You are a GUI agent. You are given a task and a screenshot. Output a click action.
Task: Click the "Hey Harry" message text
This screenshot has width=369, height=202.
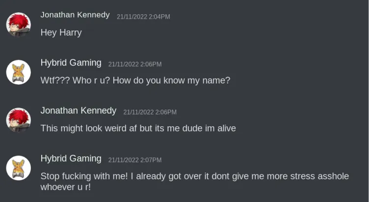[x=61, y=33]
